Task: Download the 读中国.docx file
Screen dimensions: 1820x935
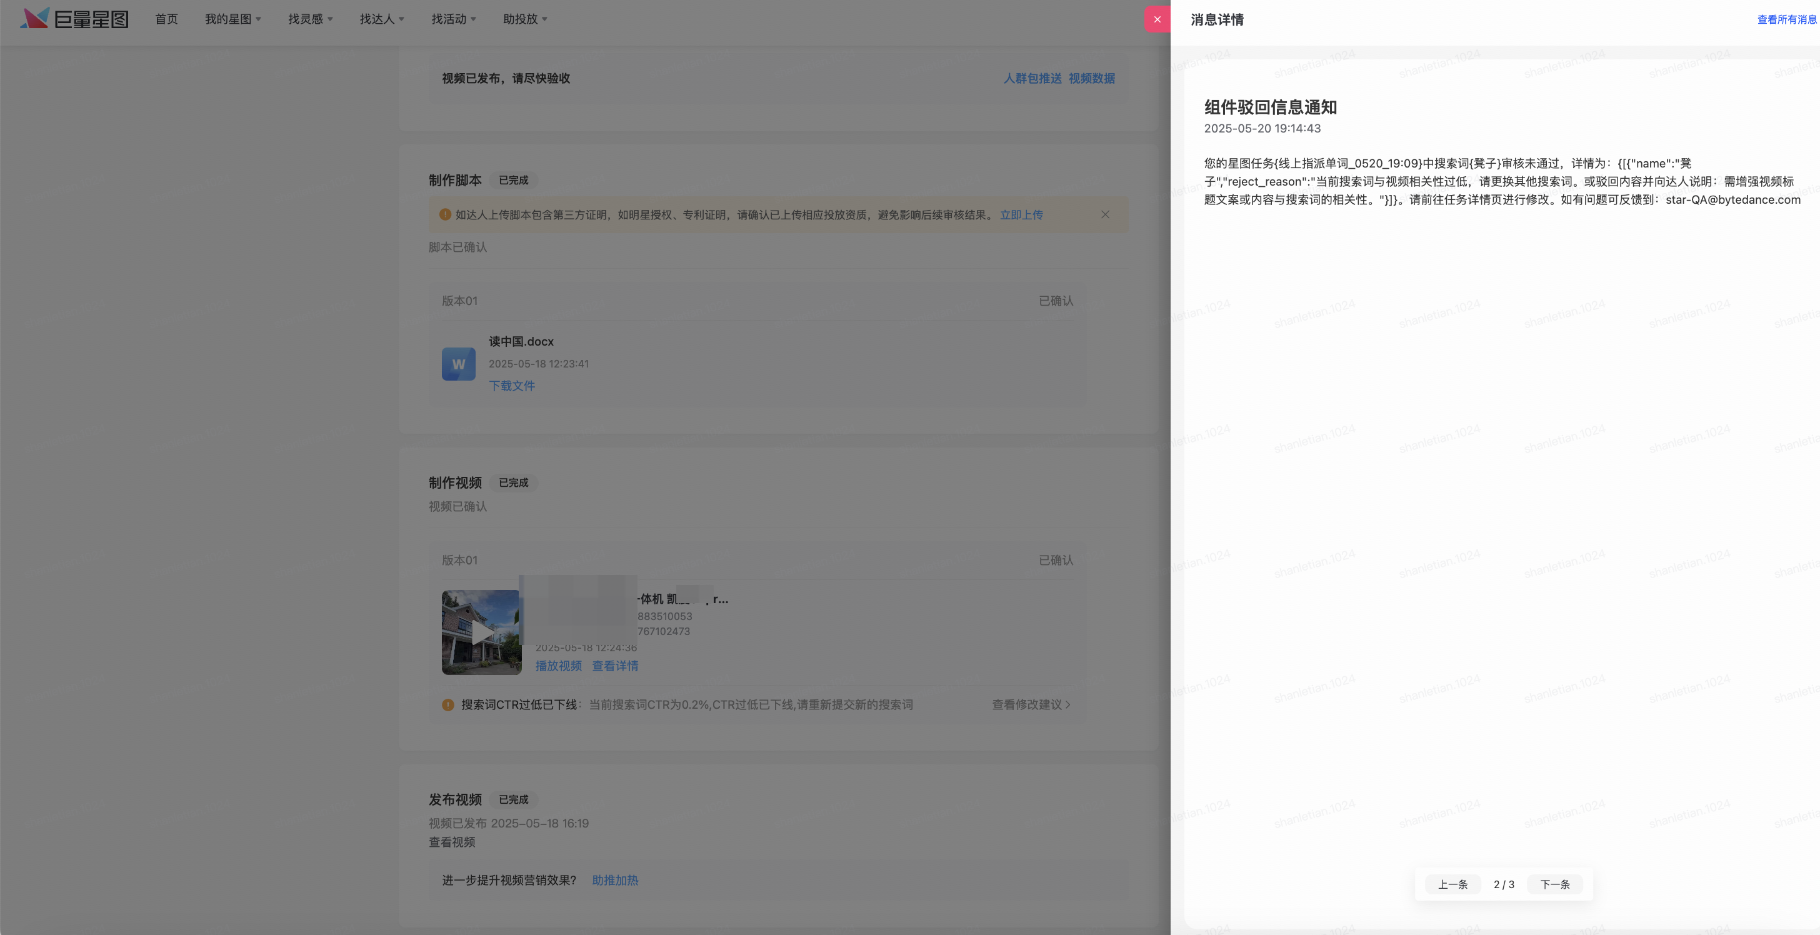Action: [511, 386]
